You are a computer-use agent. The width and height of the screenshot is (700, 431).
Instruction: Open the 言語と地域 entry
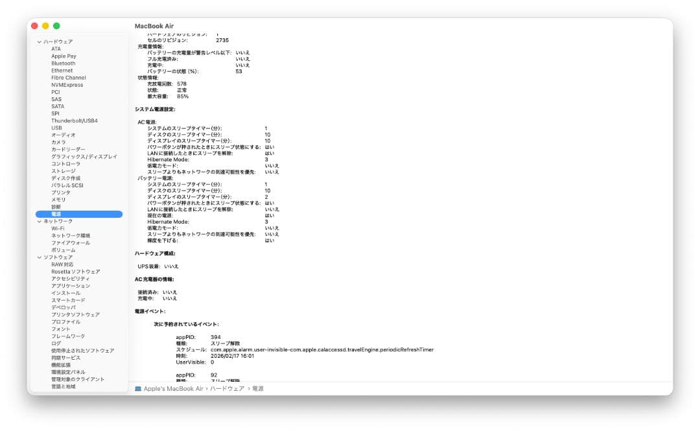point(63,386)
